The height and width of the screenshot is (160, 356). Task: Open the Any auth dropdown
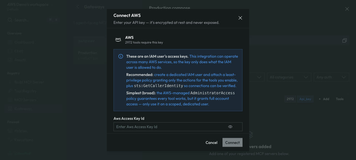coord(331,77)
